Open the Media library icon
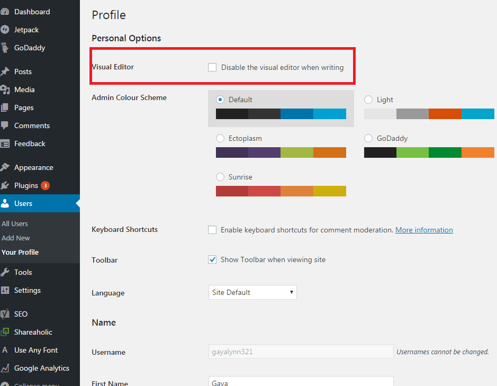 (5, 89)
